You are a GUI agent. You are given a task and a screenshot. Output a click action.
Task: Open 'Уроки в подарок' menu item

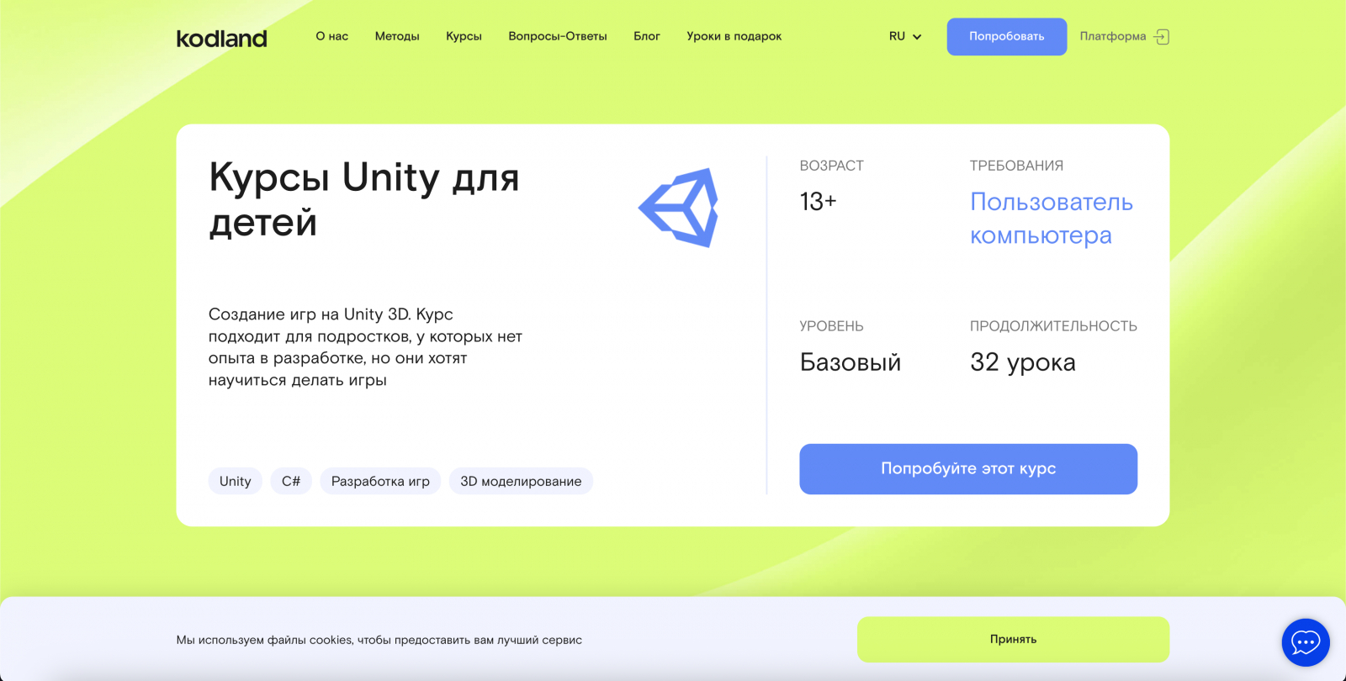coord(734,36)
